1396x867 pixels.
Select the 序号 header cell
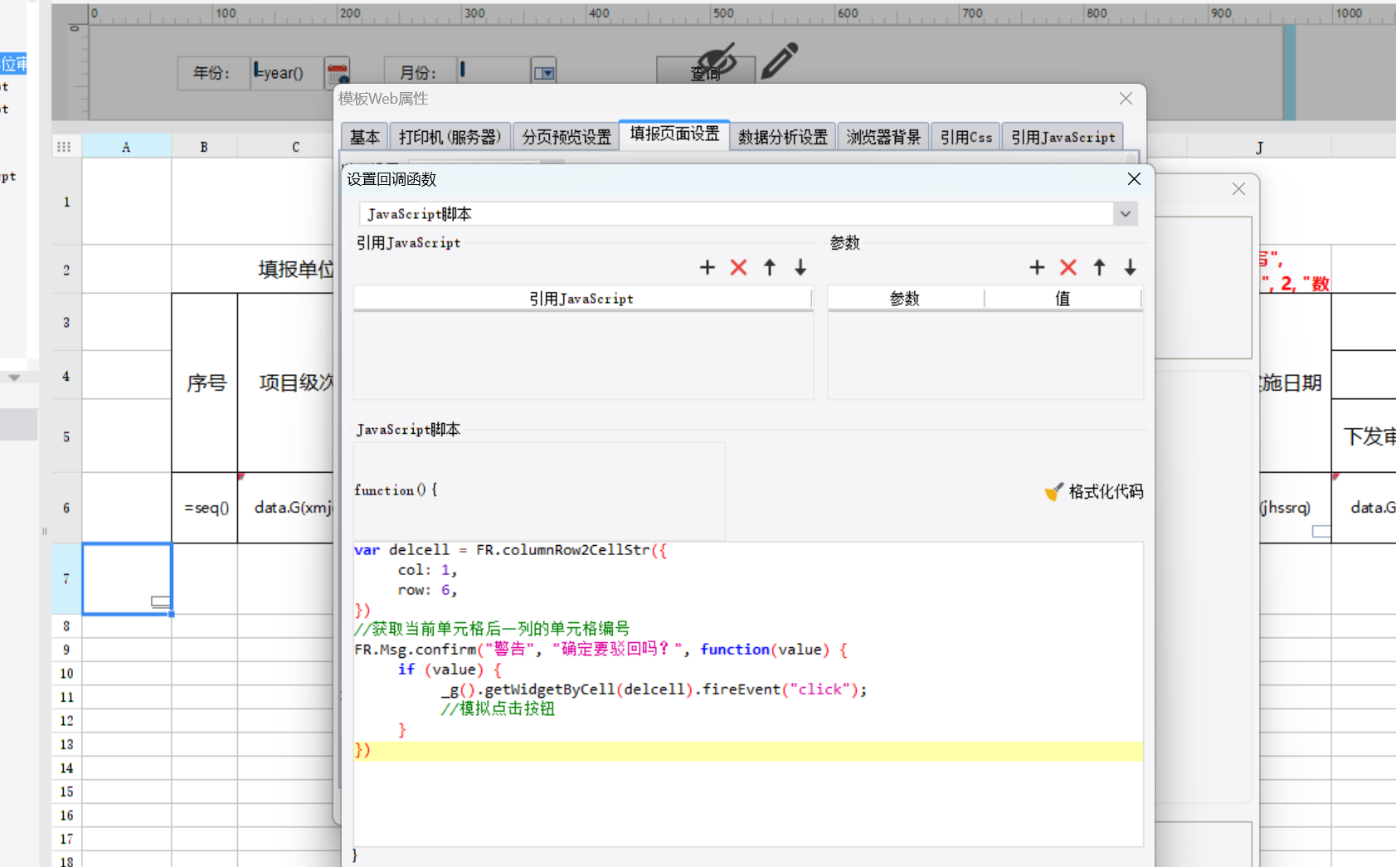coord(205,382)
